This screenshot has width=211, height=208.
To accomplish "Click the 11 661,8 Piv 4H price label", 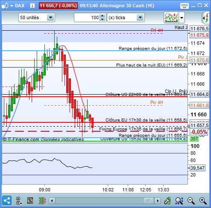I will tap(199, 105).
